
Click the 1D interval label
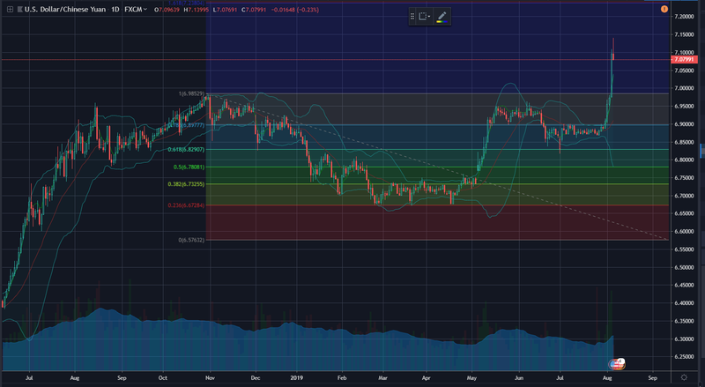coord(114,8)
